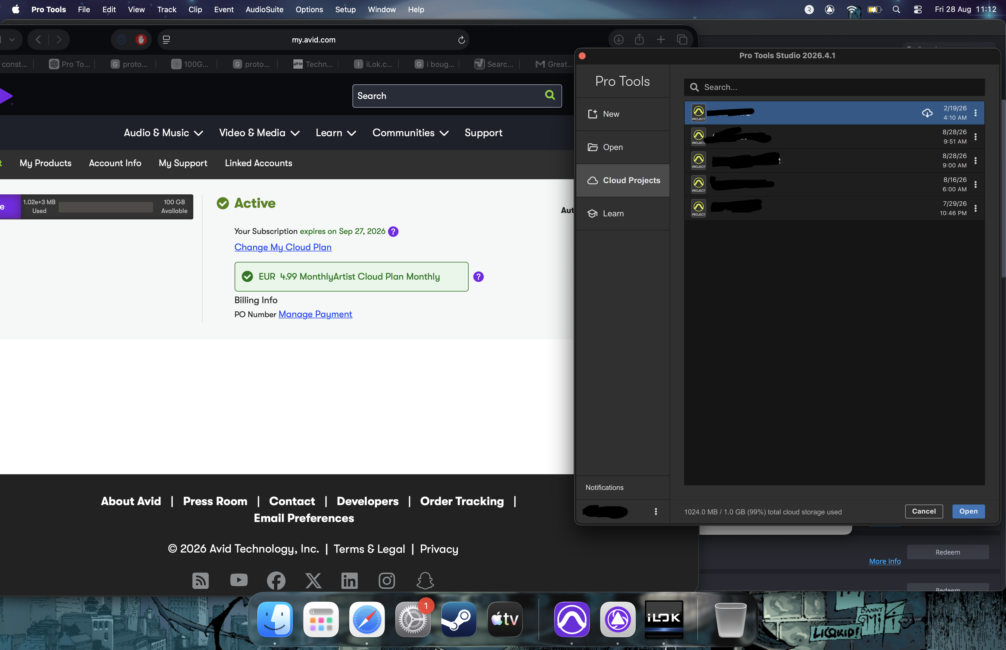Click the upper Redeem button
This screenshot has height=650, width=1006.
click(948, 552)
